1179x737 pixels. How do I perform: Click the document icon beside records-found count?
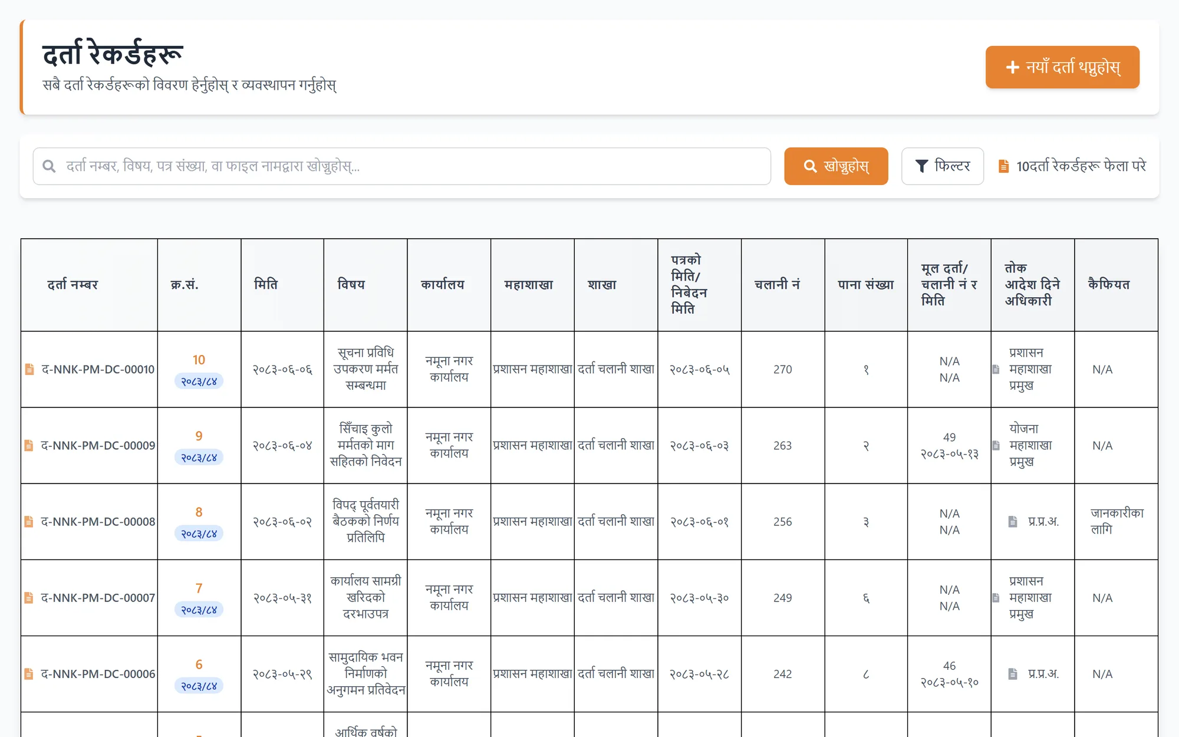(1003, 166)
